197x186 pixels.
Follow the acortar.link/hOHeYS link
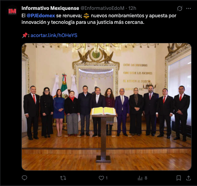pyautogui.click(x=54, y=35)
